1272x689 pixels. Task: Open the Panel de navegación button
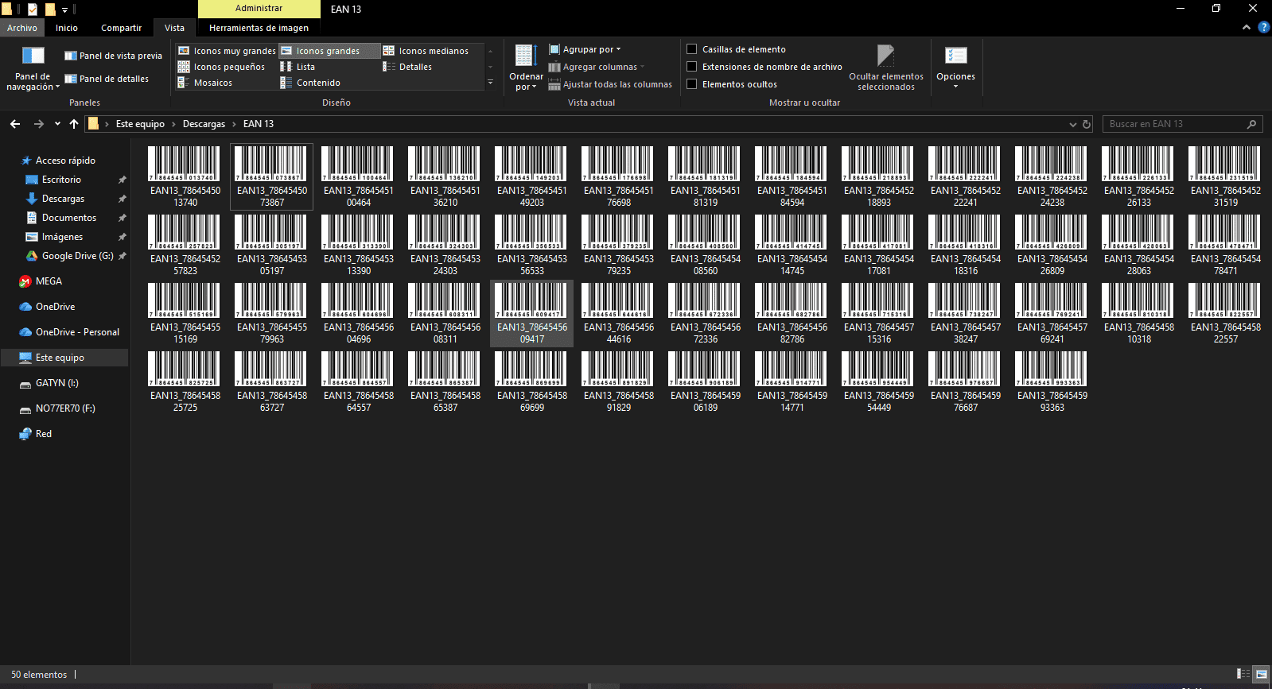point(33,68)
